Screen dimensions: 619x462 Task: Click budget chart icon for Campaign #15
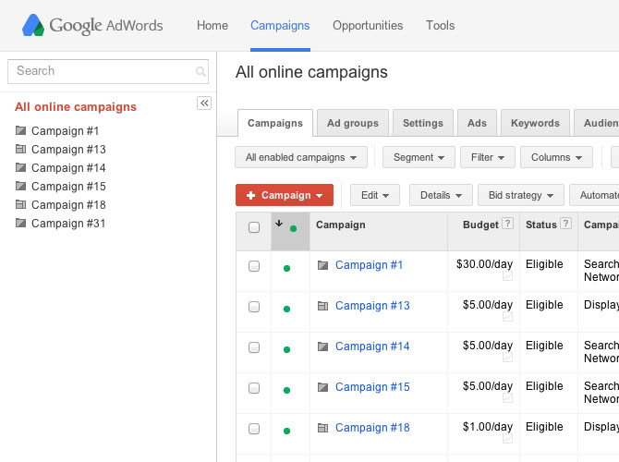[x=508, y=398]
